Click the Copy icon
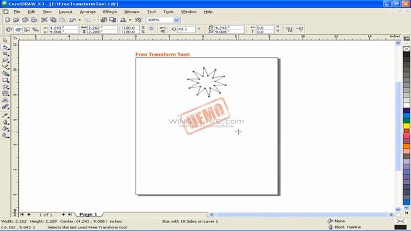Screen dimensions: 411x231 53,20
